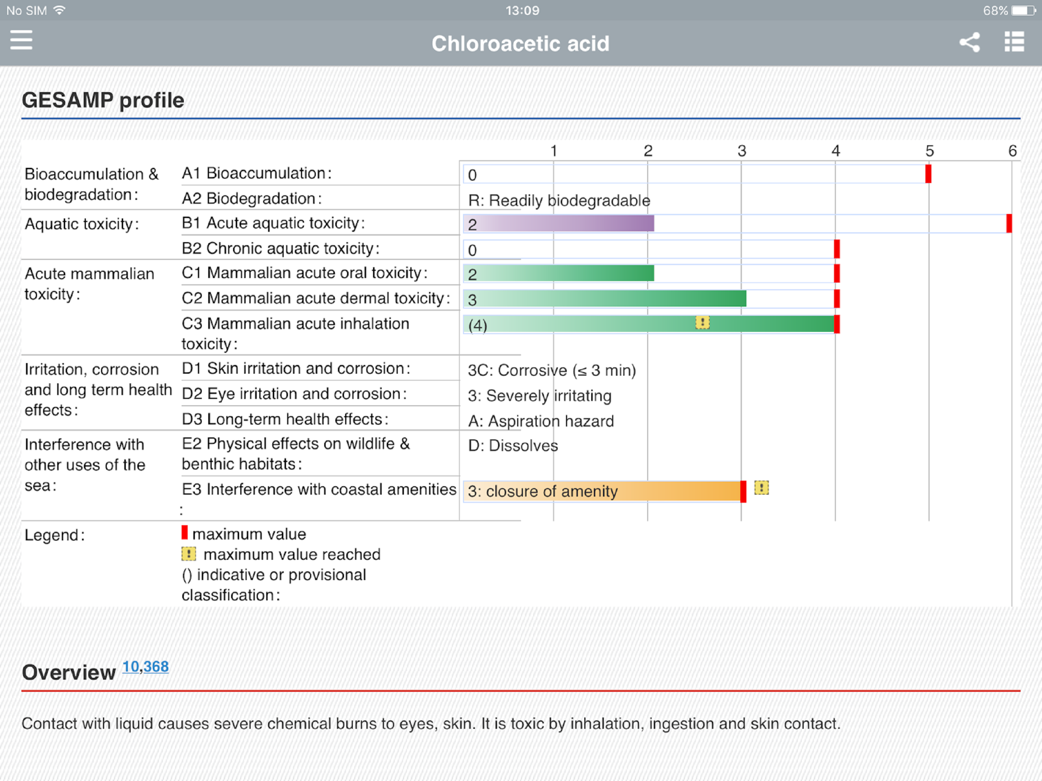The image size is (1042, 781).
Task: Tap B1 Acute aquatic toxicity label
Action: click(x=273, y=223)
